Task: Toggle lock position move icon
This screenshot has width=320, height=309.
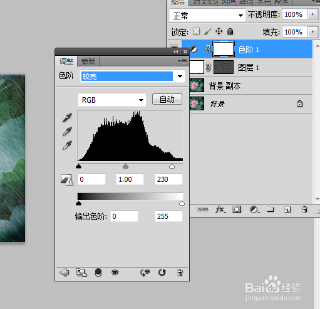Action: 219,31
